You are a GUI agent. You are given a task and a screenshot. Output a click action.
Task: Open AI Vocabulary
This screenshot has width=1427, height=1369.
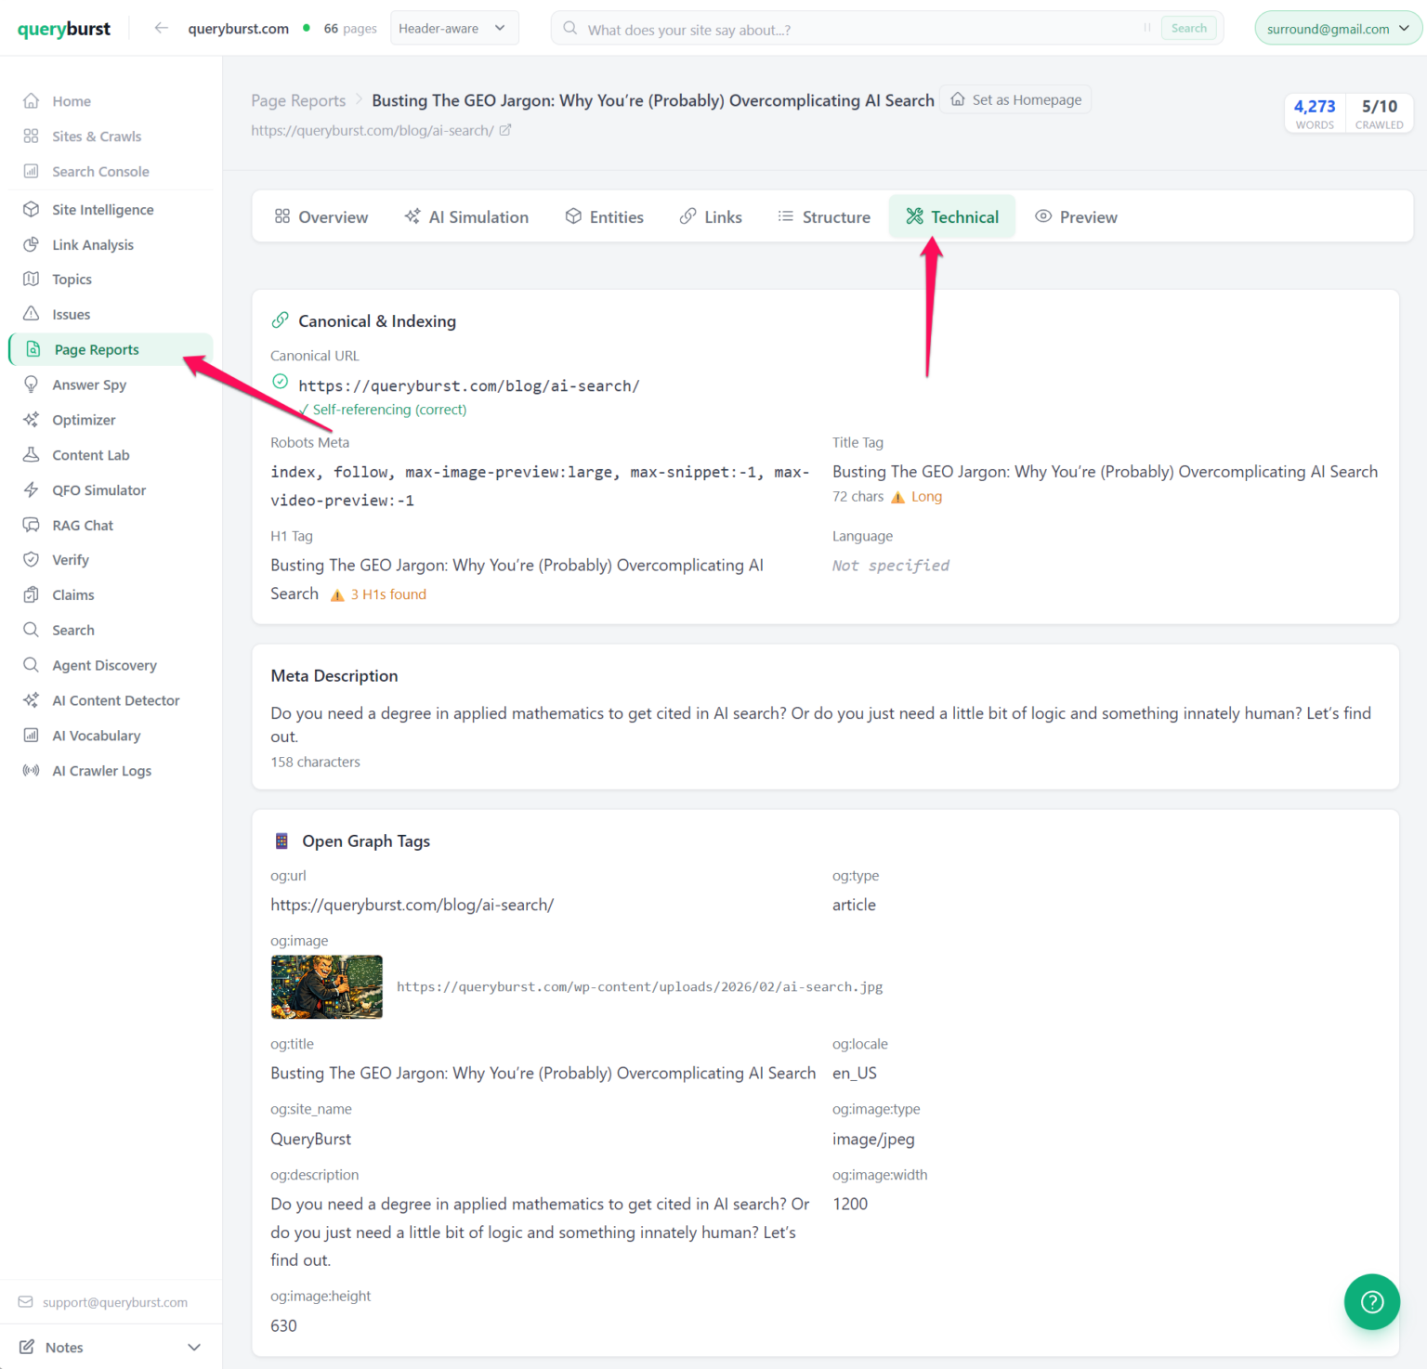[x=96, y=737]
